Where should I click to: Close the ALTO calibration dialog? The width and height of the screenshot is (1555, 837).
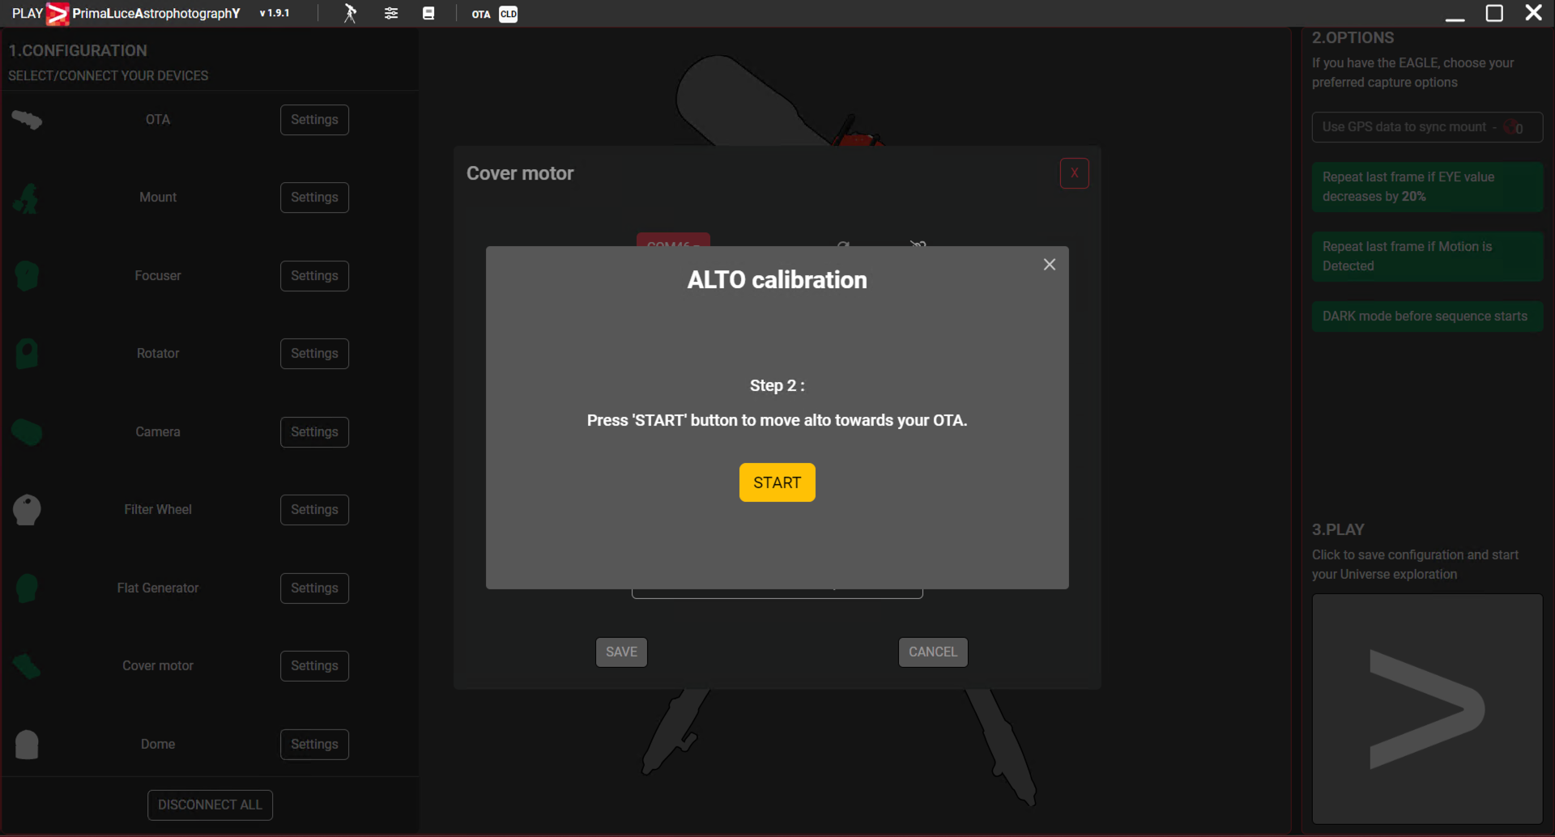(x=1049, y=265)
